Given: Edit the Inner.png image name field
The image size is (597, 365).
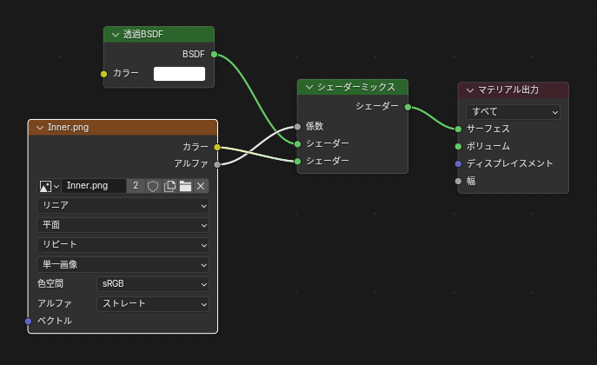Looking at the screenshot, I should tap(94, 186).
